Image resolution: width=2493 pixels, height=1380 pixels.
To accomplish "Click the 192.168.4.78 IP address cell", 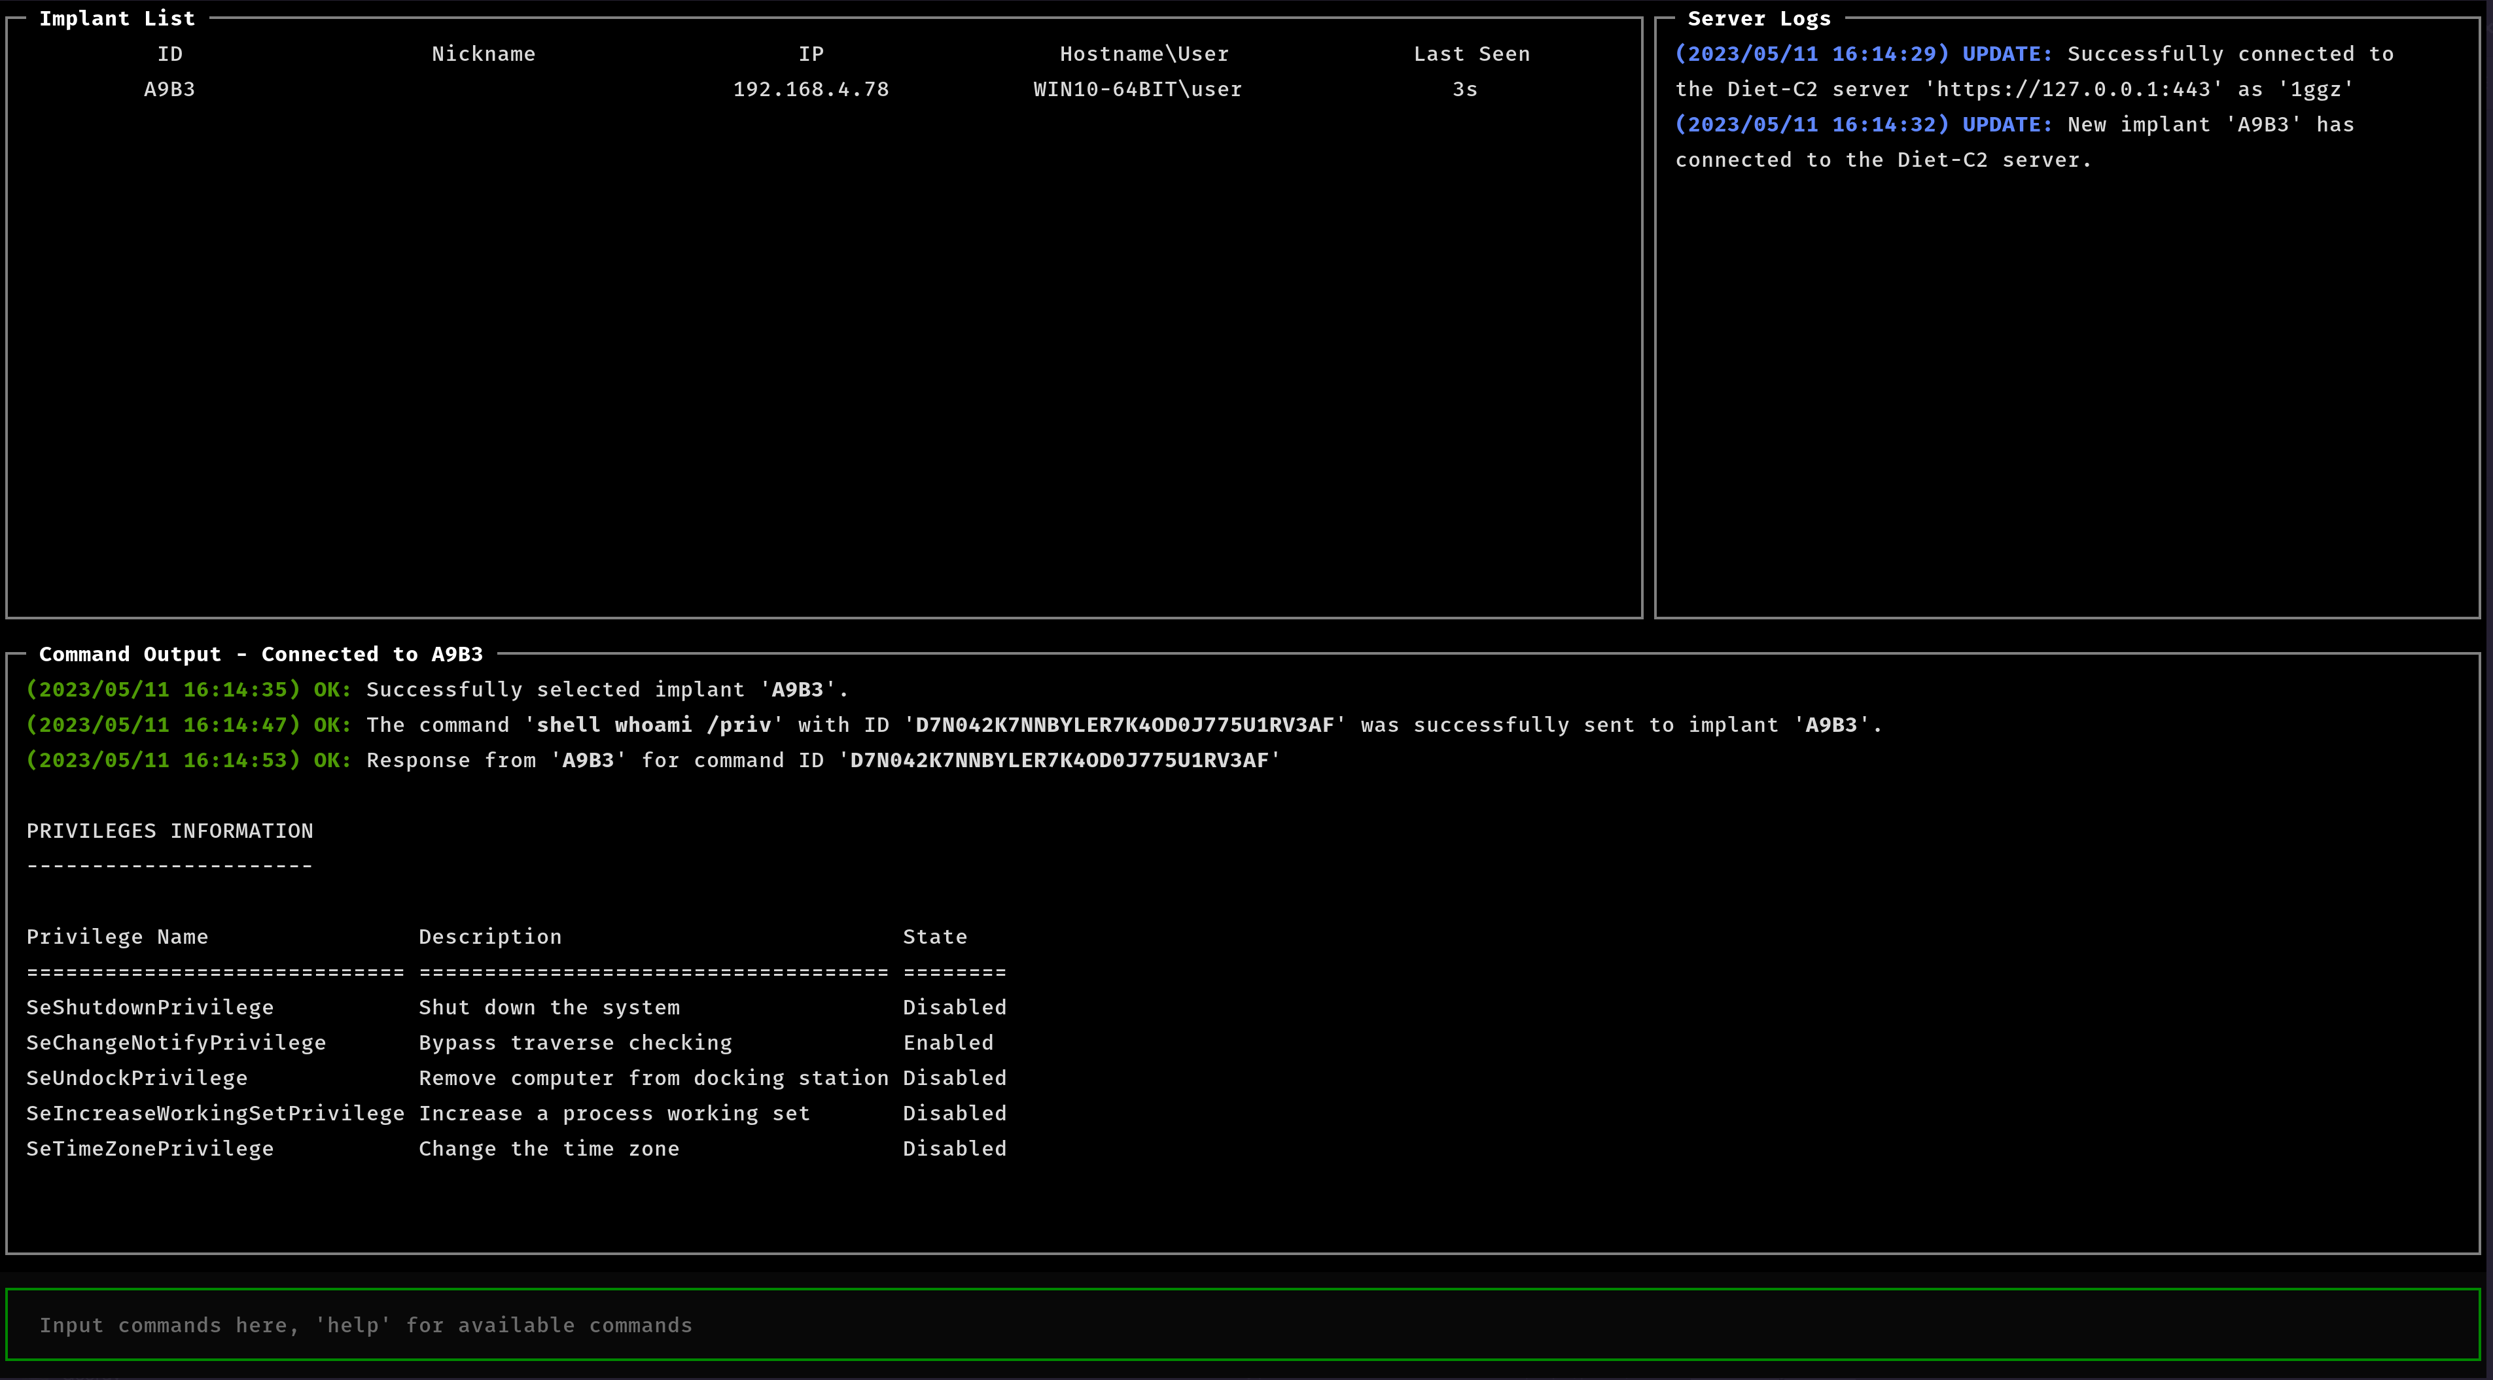I will click(811, 89).
